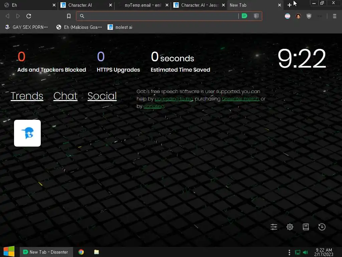Image resolution: width=342 pixels, height=257 pixels.
Task: Close the Eh tab
Action: pos(54,5)
